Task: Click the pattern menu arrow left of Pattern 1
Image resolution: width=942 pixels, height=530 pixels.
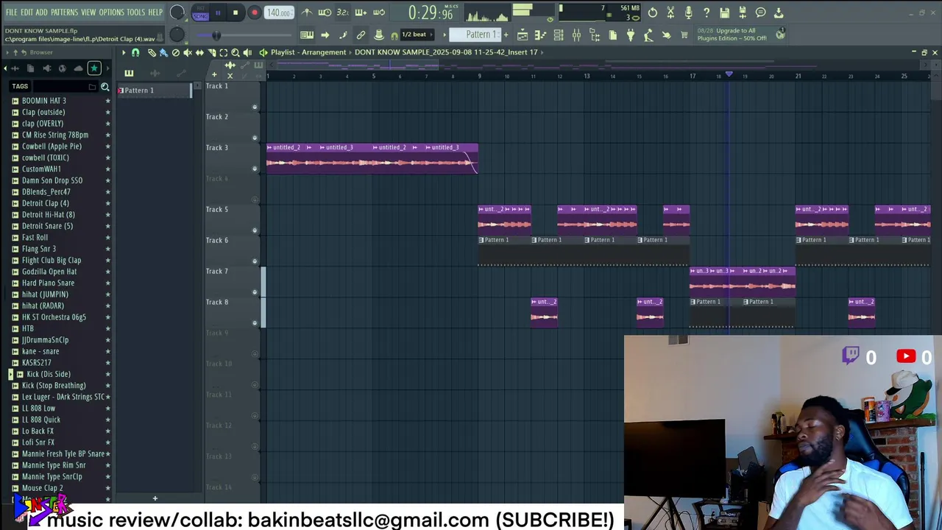Action: pos(444,35)
